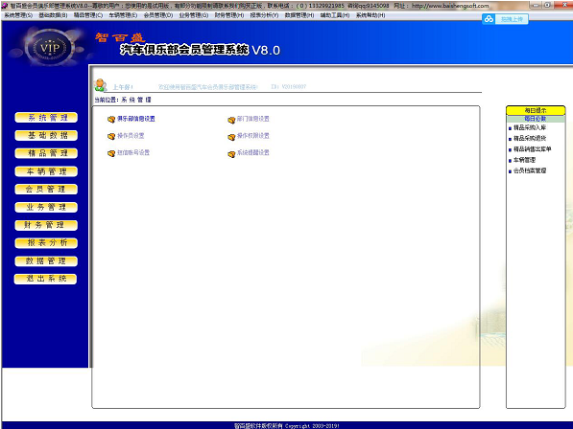Image resolution: width=573 pixels, height=429 pixels.
Task: Click the VIP emblem logo
Action: 50,48
